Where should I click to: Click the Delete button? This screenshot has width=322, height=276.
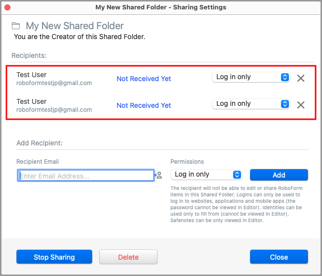[128, 257]
